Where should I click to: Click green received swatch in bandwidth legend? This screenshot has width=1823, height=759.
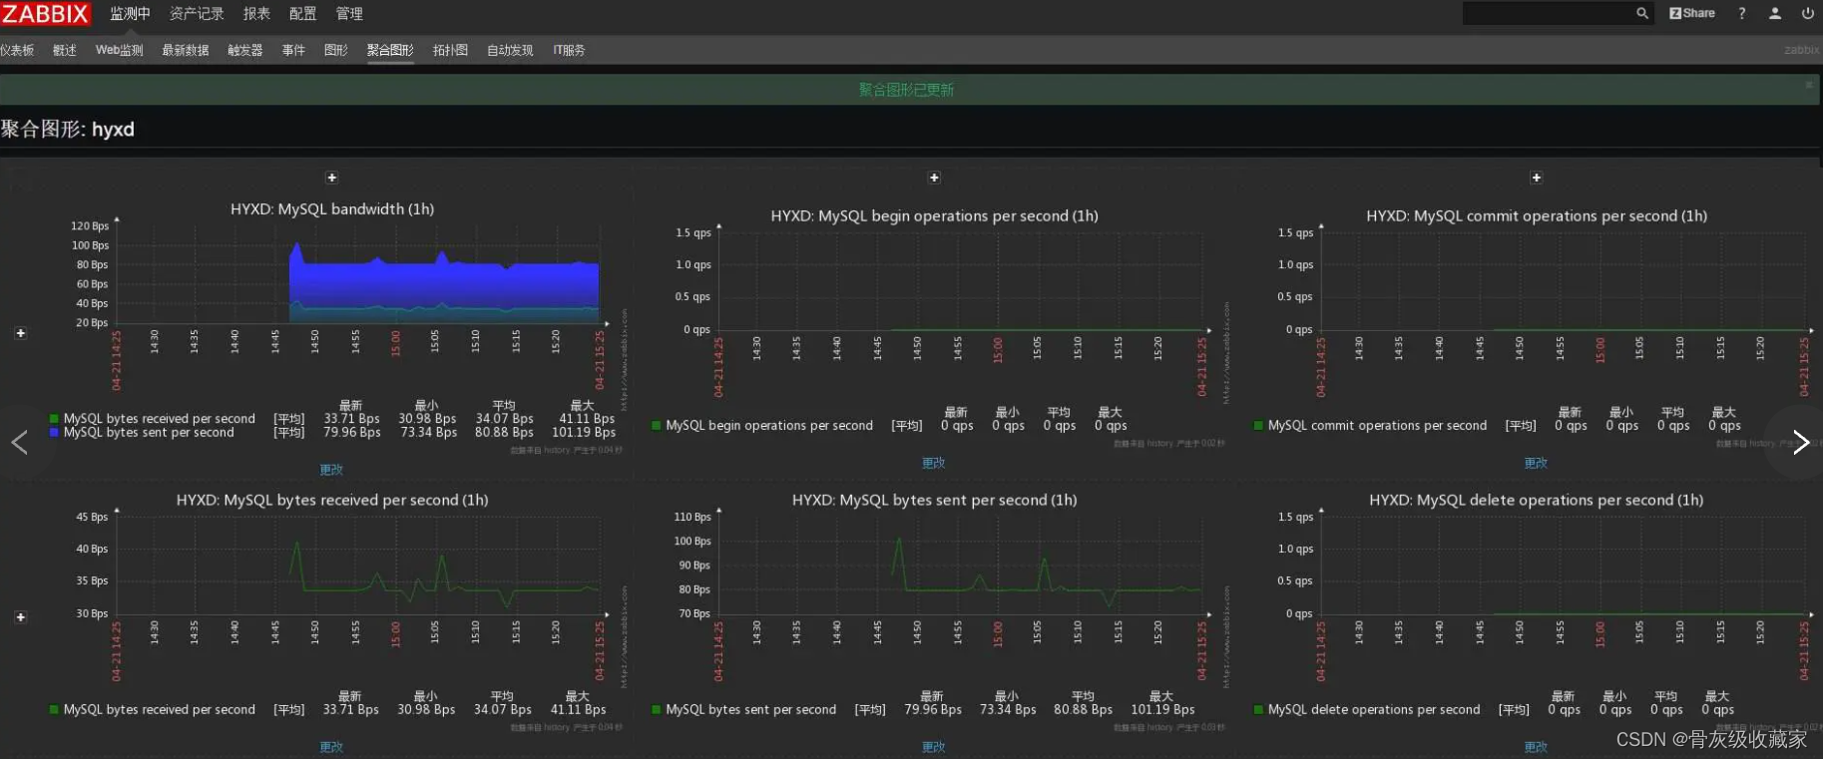coord(54,419)
